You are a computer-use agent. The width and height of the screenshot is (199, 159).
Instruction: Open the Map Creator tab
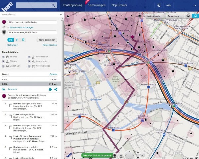click(x=119, y=5)
